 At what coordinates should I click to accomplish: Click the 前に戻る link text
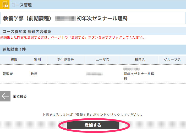coord(20,96)
